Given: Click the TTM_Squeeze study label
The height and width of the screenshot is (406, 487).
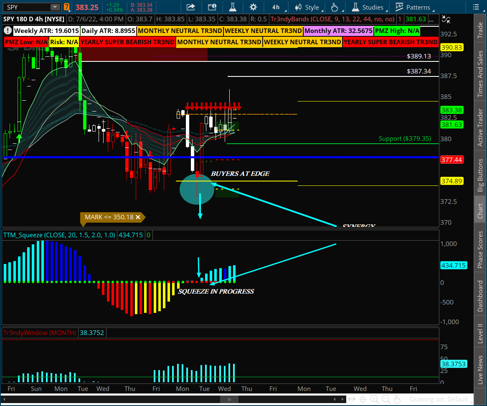Looking at the screenshot, I should (59, 235).
